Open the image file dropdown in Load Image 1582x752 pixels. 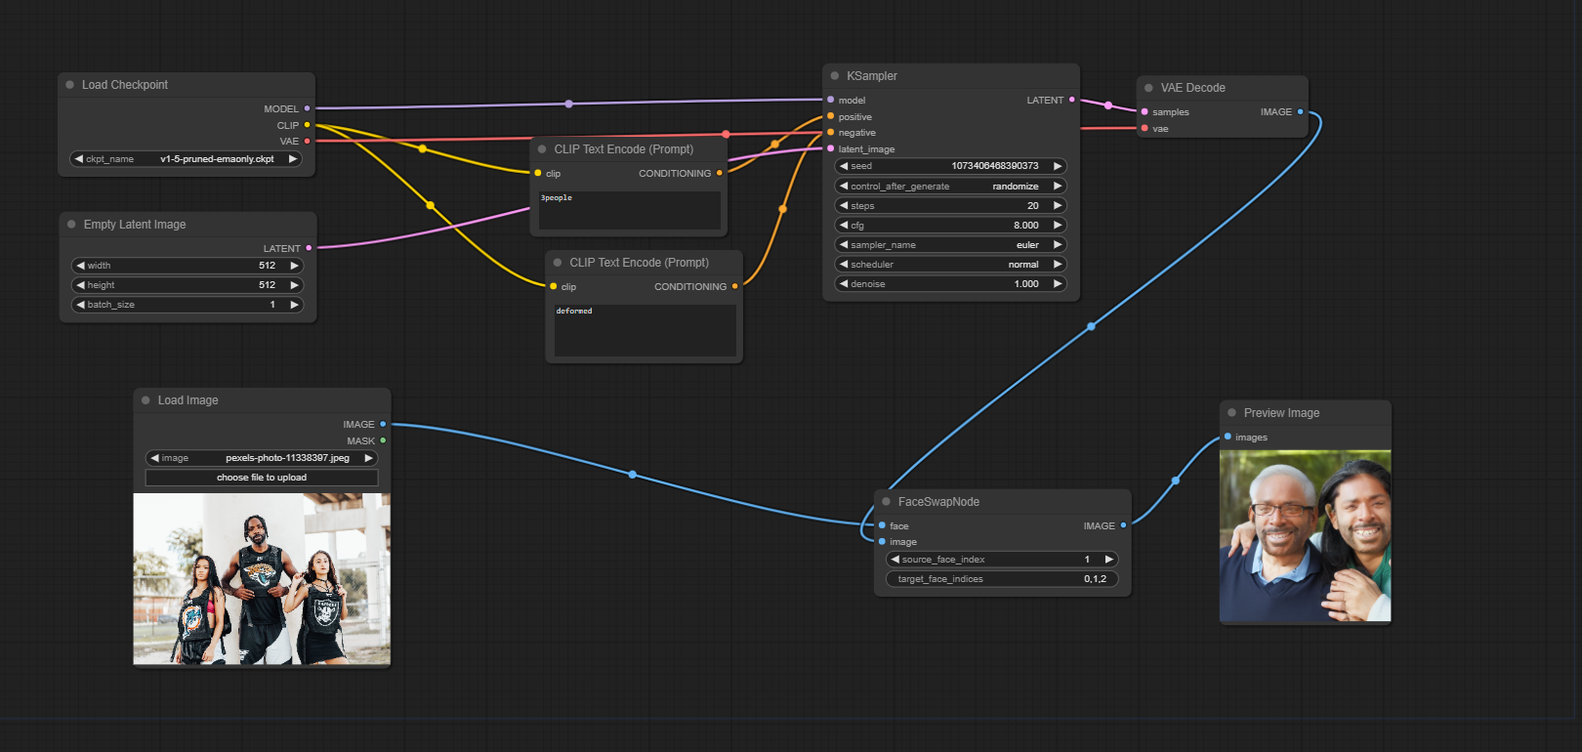[262, 458]
